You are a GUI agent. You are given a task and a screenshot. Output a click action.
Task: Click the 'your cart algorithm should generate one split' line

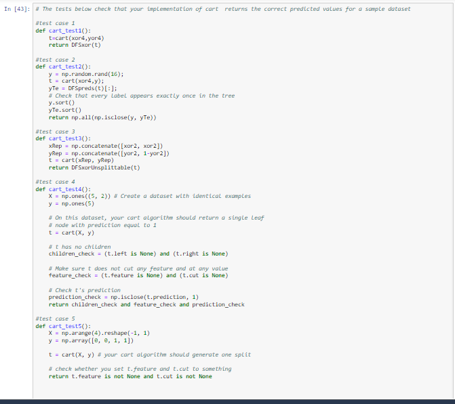coord(150,355)
